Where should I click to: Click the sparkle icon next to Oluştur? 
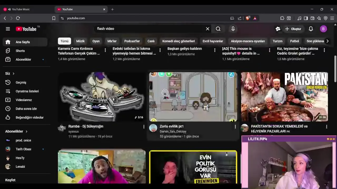278,29
